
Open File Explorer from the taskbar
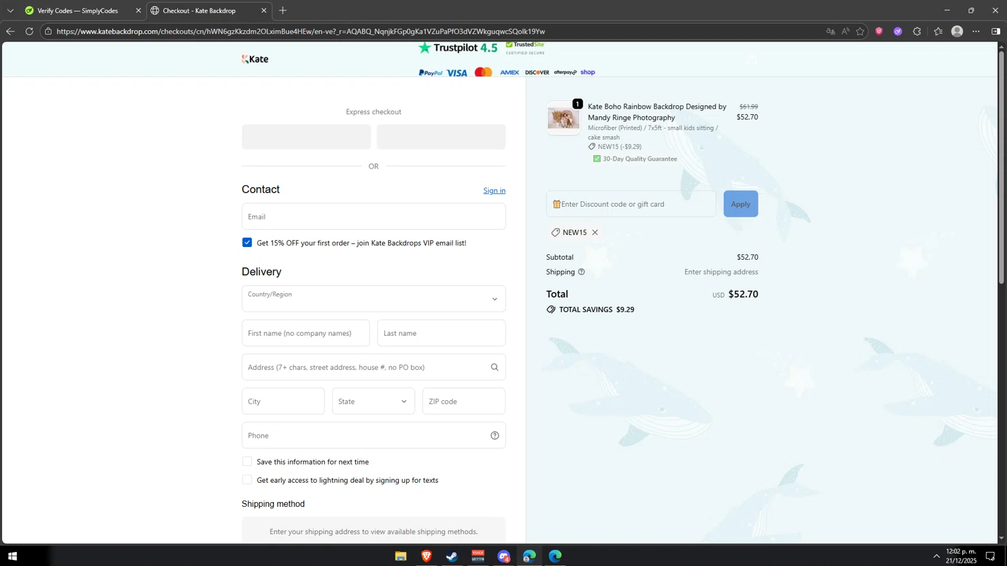tap(401, 556)
